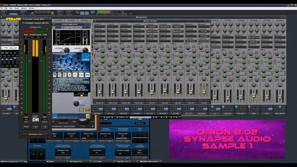
Task: Select the Return #1 channel label
Action: [x=100, y=103]
